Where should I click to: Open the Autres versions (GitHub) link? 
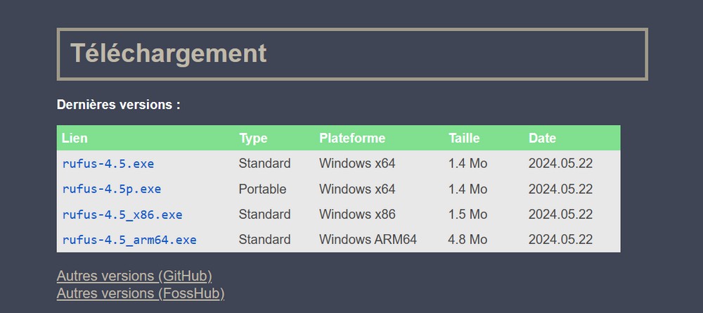[134, 276]
